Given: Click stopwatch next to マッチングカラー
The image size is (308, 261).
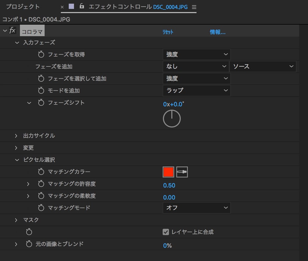Looking at the screenshot, I should 41,172.
